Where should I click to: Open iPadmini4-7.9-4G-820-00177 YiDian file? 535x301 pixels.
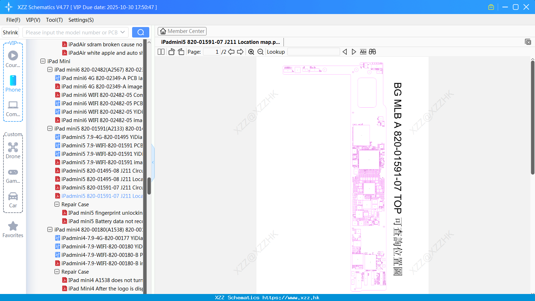point(98,238)
